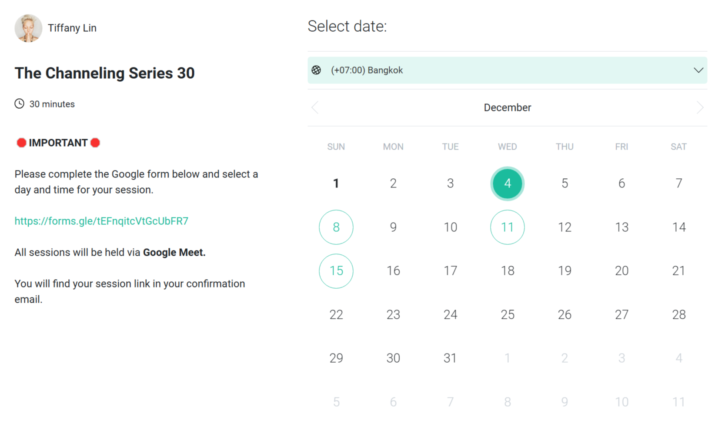Click the clock icon beside 30 minutes

19,104
